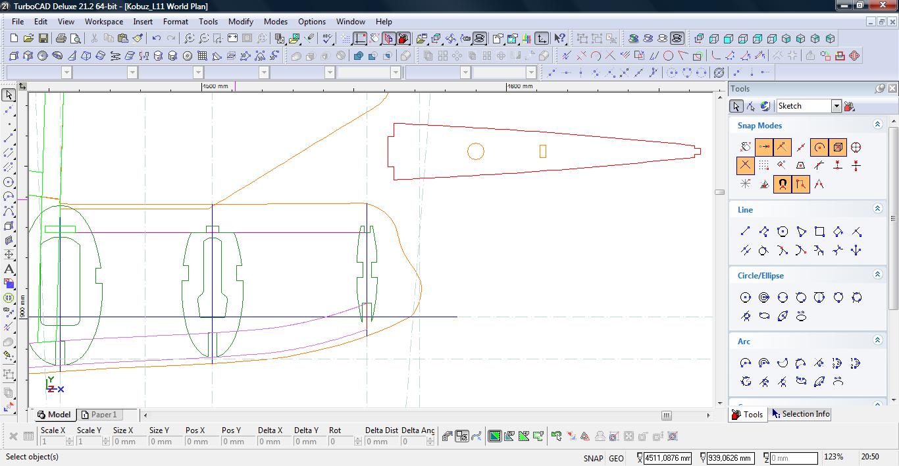
Task: Open the Help menu
Action: [384, 22]
